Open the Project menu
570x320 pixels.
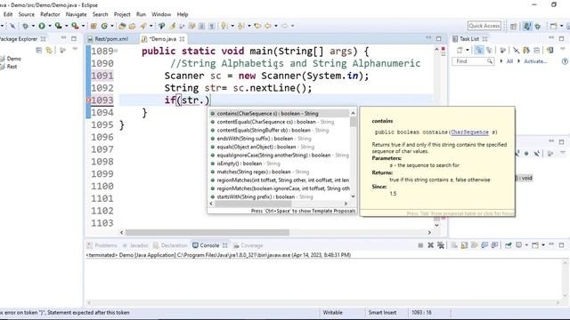[122, 14]
